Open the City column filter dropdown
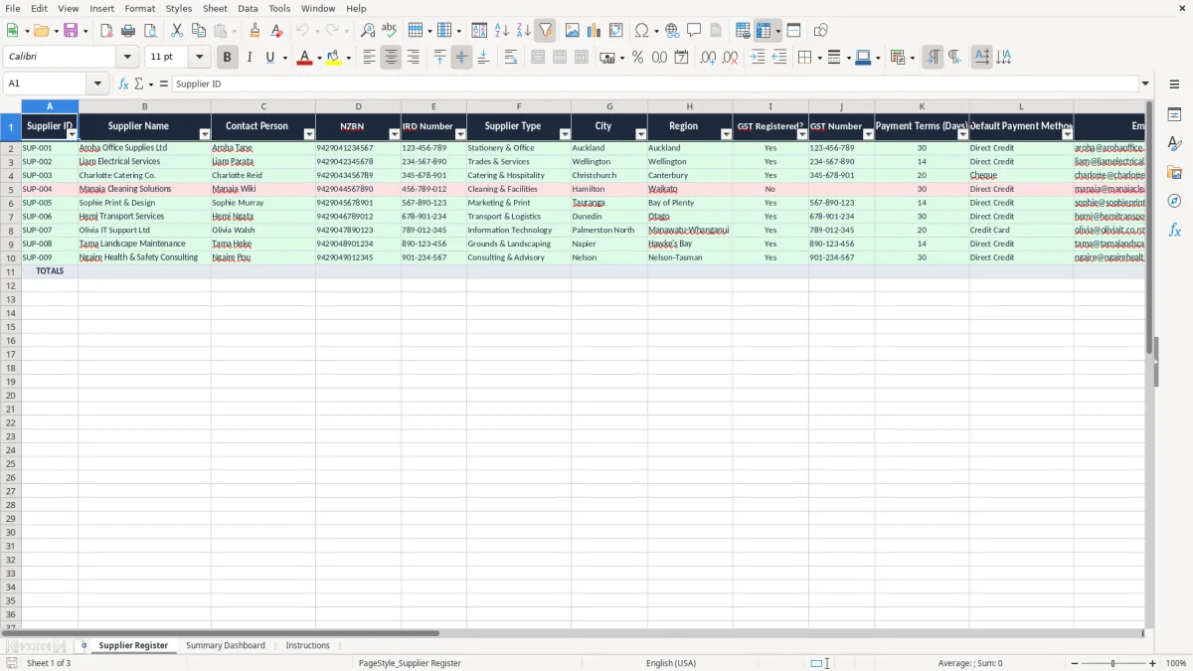 click(x=641, y=134)
